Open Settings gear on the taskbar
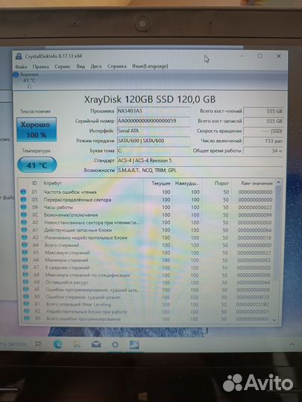This screenshot has height=402, width=302. coord(115,345)
